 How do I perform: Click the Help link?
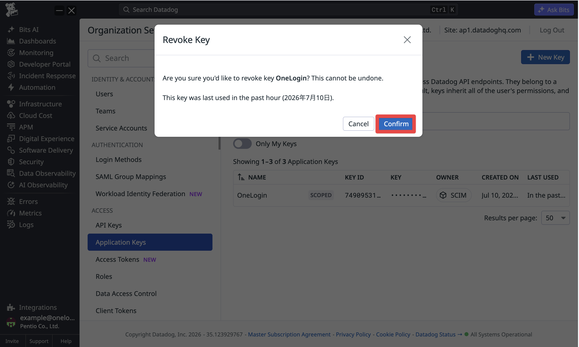pyautogui.click(x=66, y=341)
